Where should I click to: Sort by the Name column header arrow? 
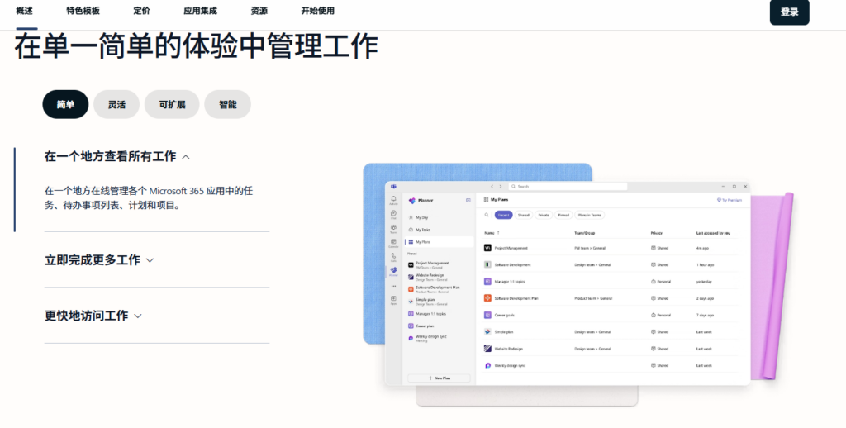(x=498, y=233)
